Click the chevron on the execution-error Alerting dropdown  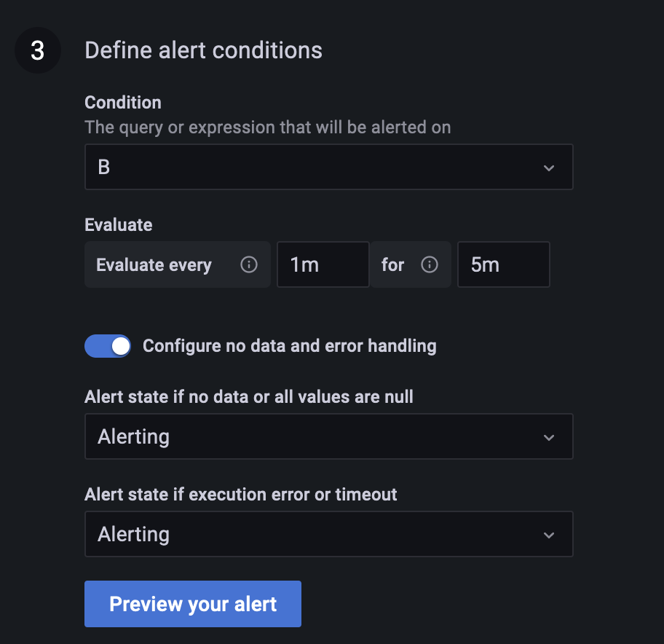548,534
